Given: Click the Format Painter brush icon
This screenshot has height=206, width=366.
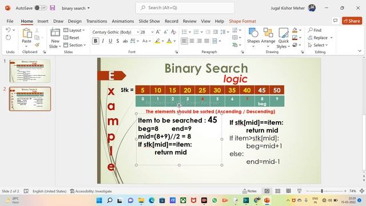Looking at the screenshot, I should (37, 45).
